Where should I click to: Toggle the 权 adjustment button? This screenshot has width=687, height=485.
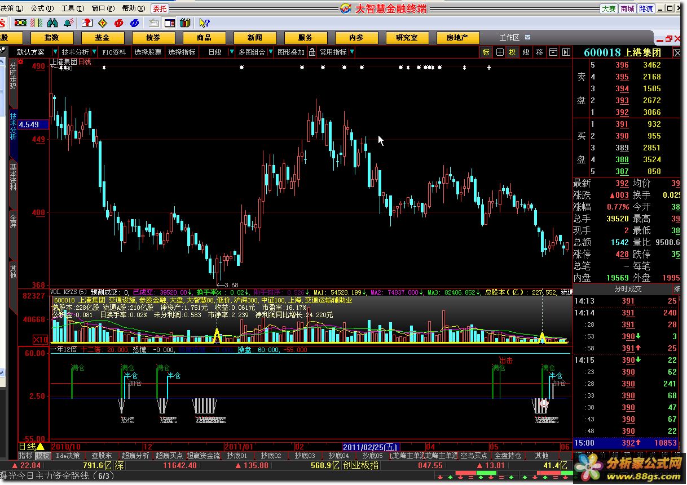point(513,52)
